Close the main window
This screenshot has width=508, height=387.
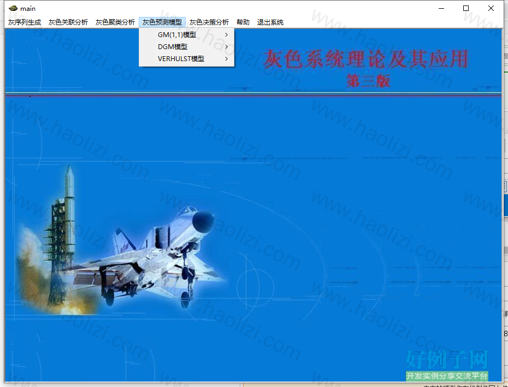tap(491, 8)
